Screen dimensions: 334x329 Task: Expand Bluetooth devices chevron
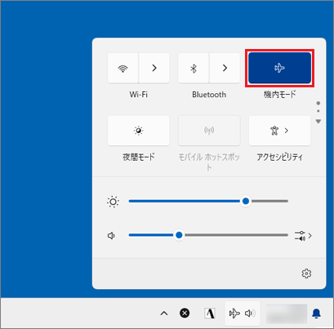[225, 68]
